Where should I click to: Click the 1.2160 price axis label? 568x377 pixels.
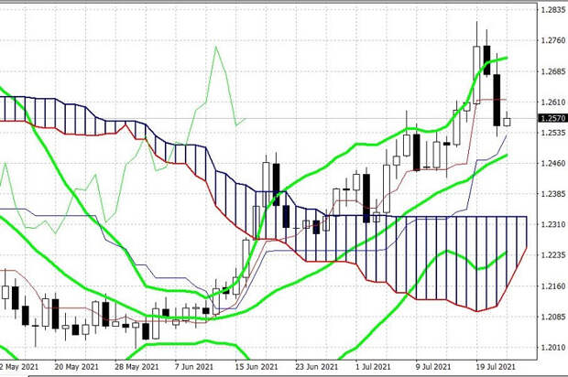pyautogui.click(x=552, y=285)
